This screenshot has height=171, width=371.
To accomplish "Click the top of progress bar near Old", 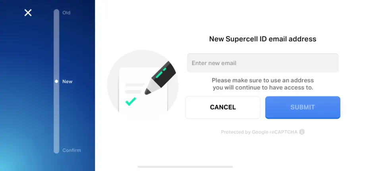I will pos(56,13).
